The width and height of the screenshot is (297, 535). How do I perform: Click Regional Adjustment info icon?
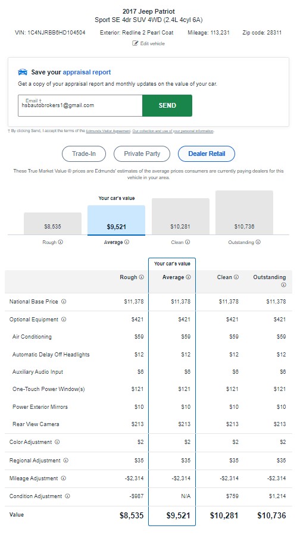click(x=65, y=460)
